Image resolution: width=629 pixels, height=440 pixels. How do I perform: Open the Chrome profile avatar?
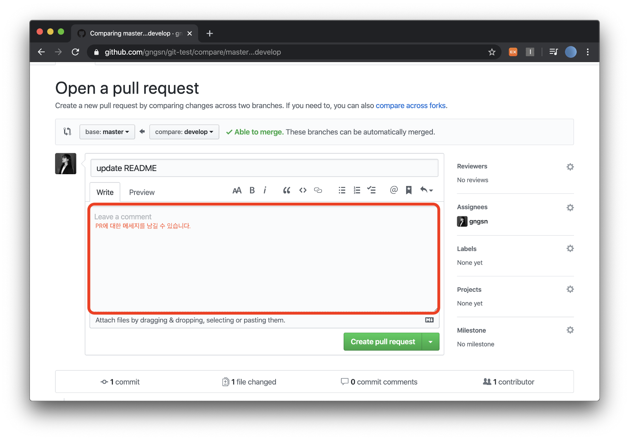(571, 52)
